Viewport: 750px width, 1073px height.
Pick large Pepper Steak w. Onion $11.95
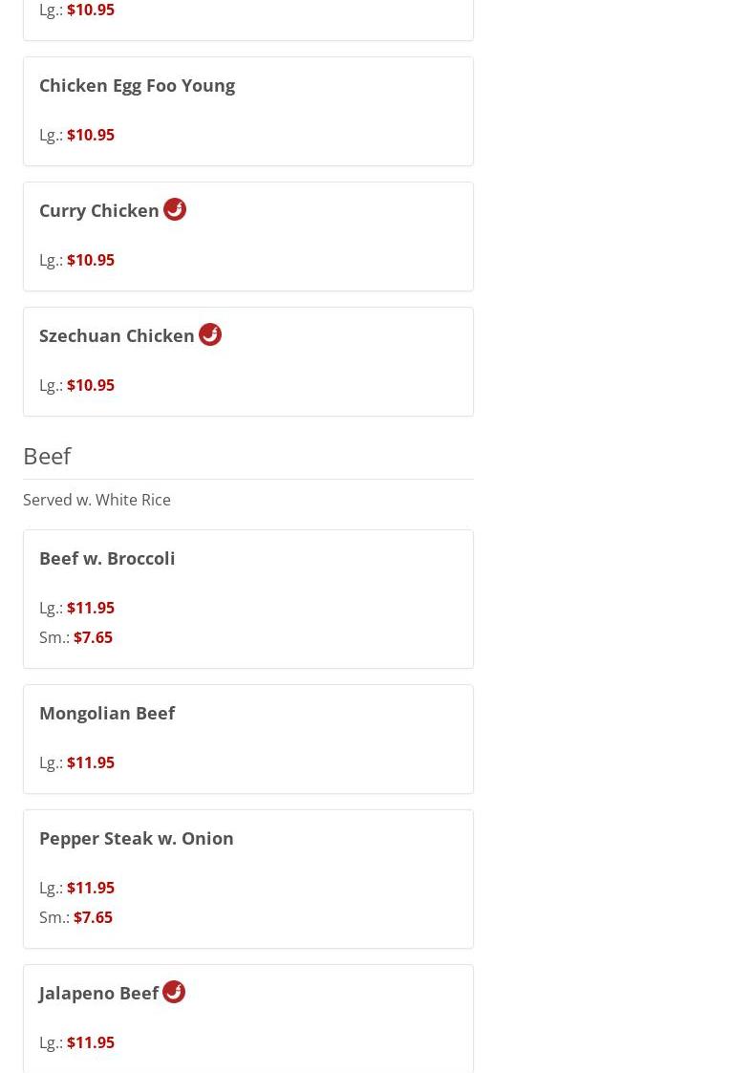(x=90, y=888)
